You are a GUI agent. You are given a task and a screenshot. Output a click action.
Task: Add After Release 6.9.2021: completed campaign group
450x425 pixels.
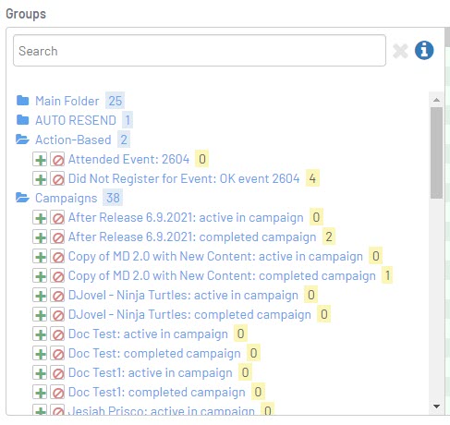point(40,237)
